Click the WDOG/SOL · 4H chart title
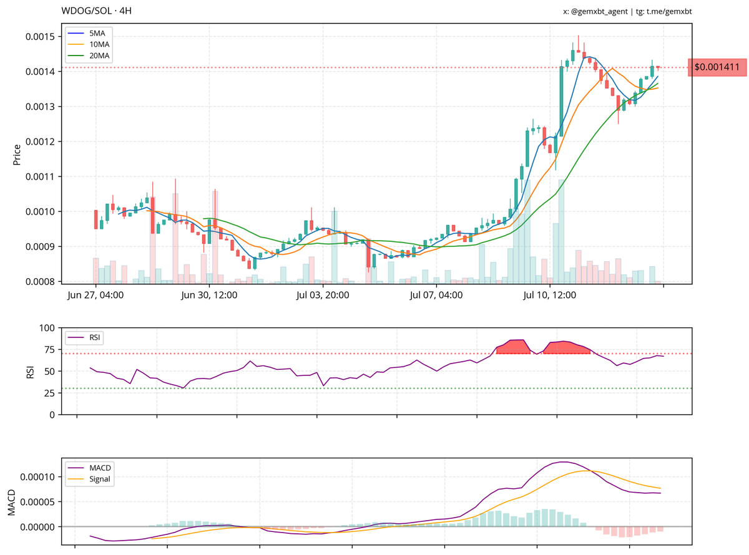Viewport: 749px width, 555px height. point(97,11)
